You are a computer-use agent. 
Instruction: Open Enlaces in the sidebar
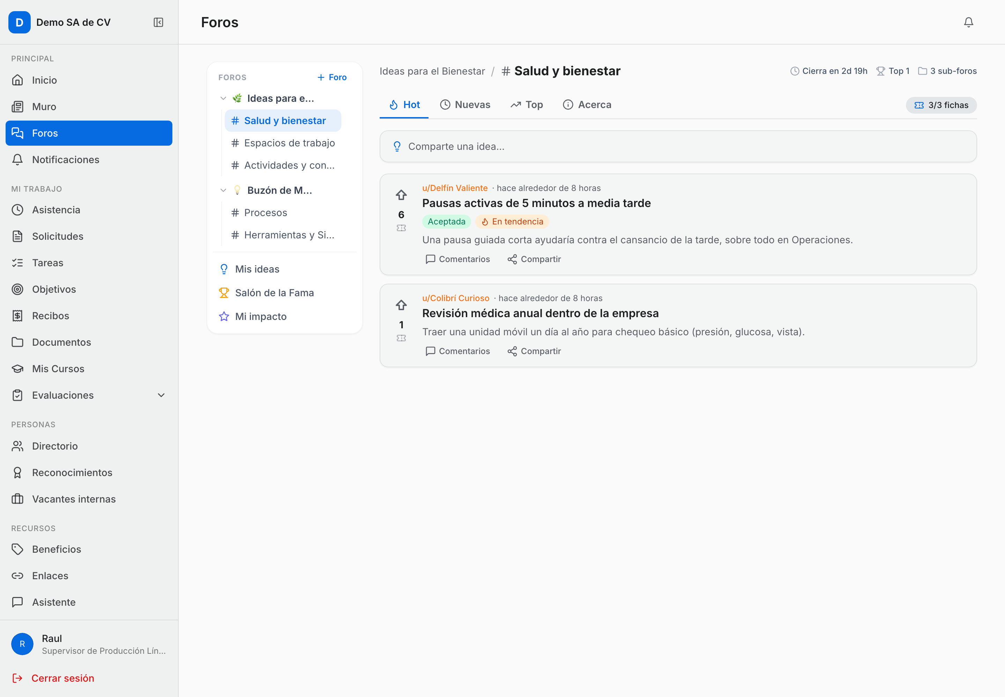89,576
